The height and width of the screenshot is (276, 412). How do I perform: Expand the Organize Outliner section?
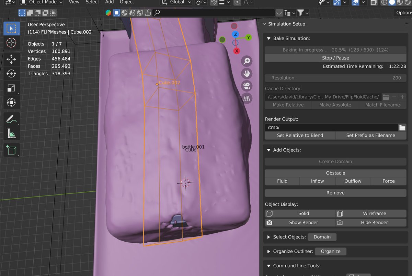pyautogui.click(x=269, y=252)
